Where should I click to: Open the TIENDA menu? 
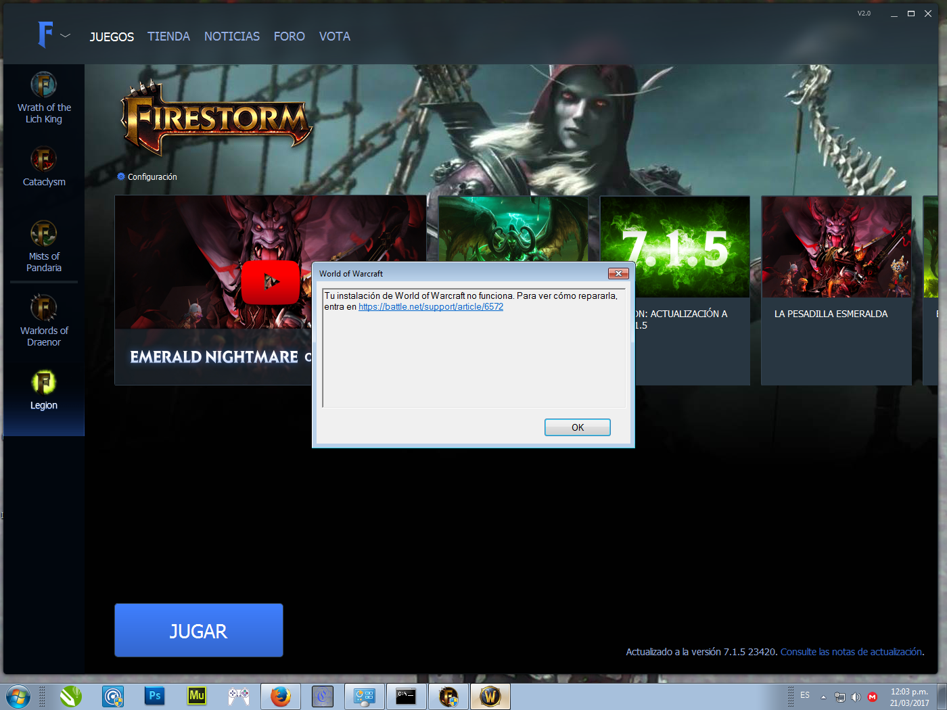(168, 37)
